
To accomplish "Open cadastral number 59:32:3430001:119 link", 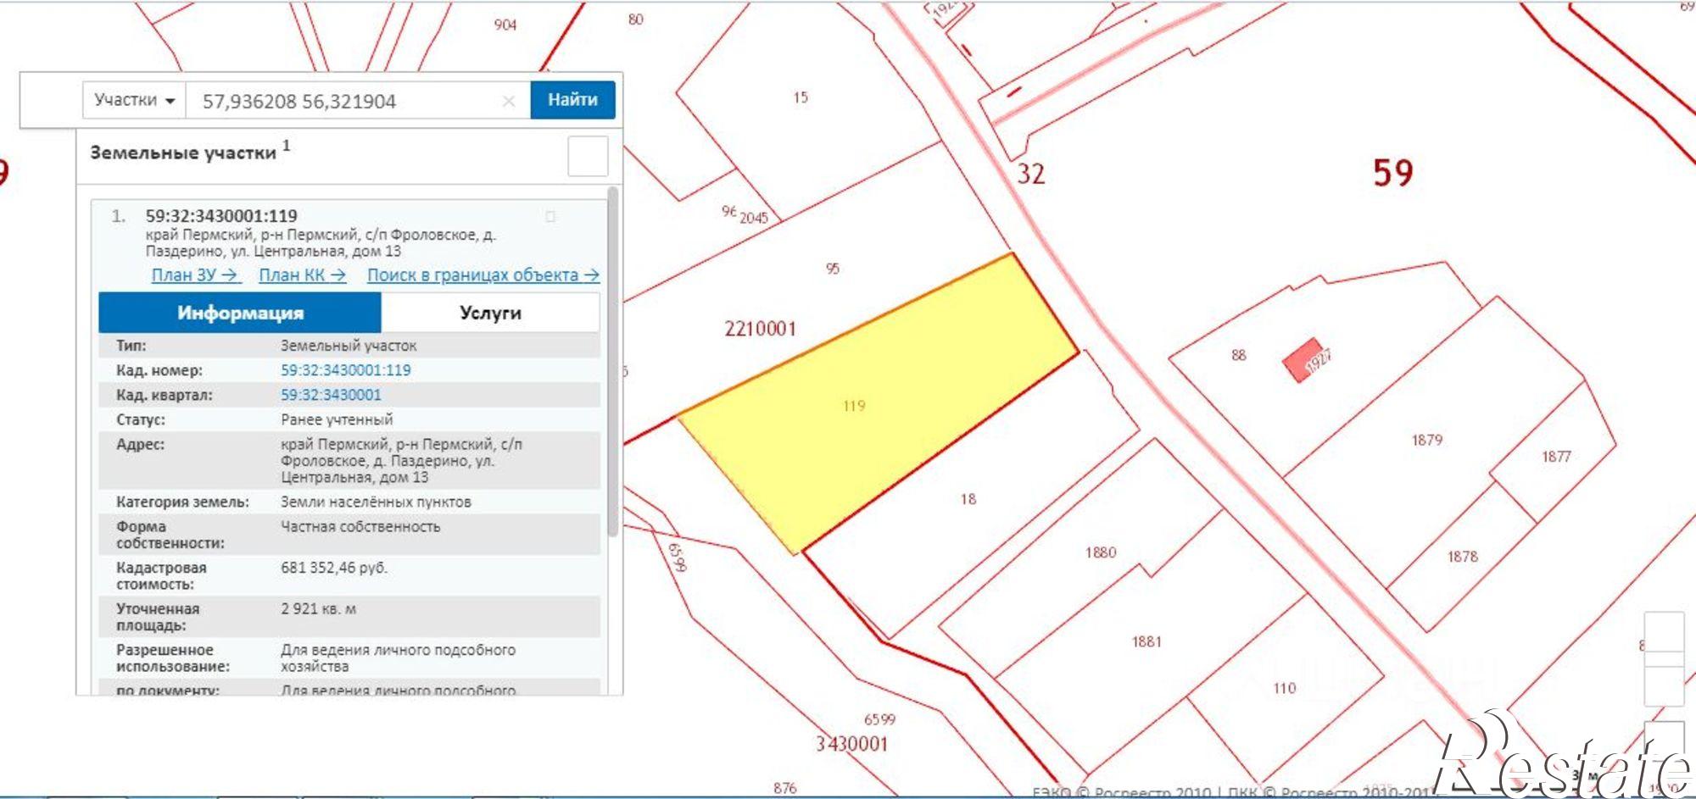I will (x=346, y=370).
